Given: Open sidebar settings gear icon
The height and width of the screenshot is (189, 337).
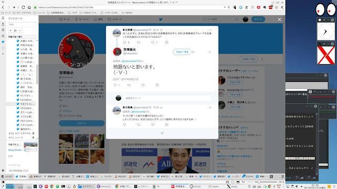Looking at the screenshot, I should tap(3, 170).
